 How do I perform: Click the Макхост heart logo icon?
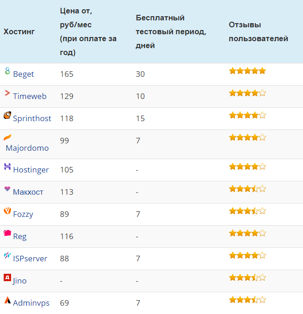[x=7, y=189]
